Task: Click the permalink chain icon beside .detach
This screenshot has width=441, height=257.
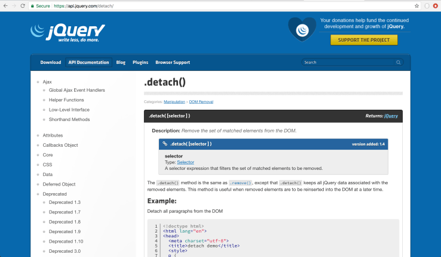Action: point(165,144)
